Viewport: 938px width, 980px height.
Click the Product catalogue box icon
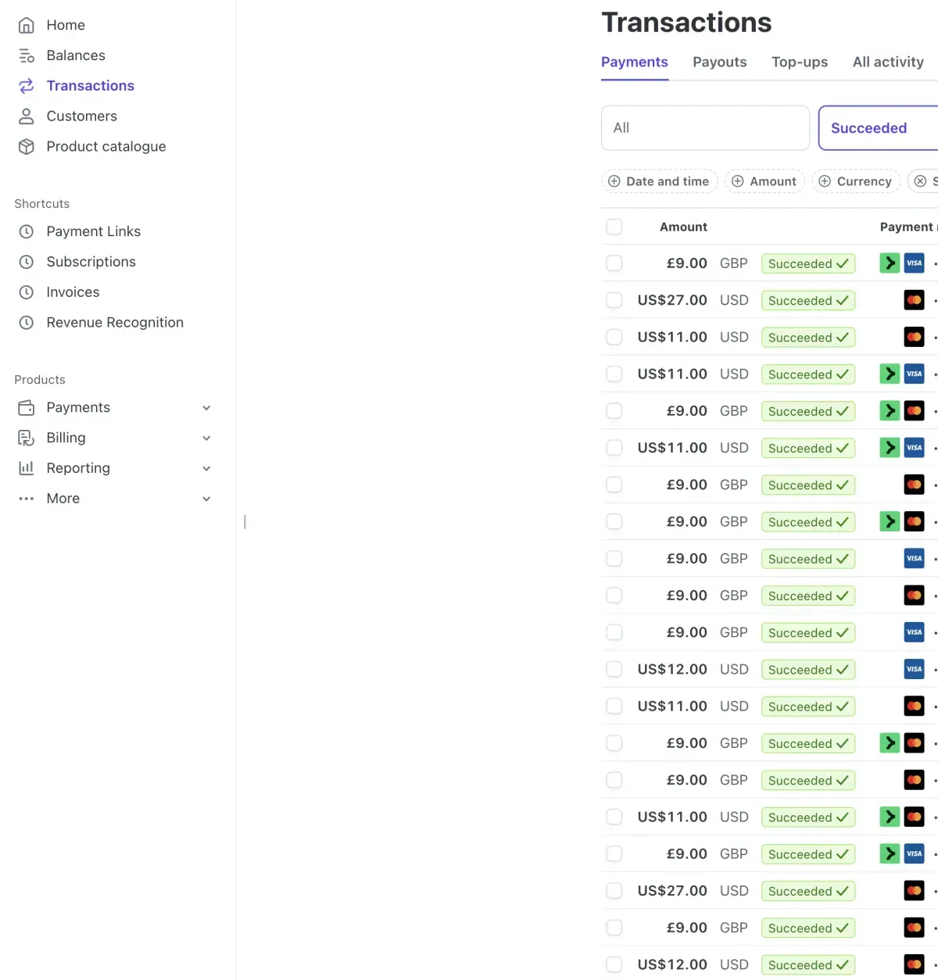[27, 147]
